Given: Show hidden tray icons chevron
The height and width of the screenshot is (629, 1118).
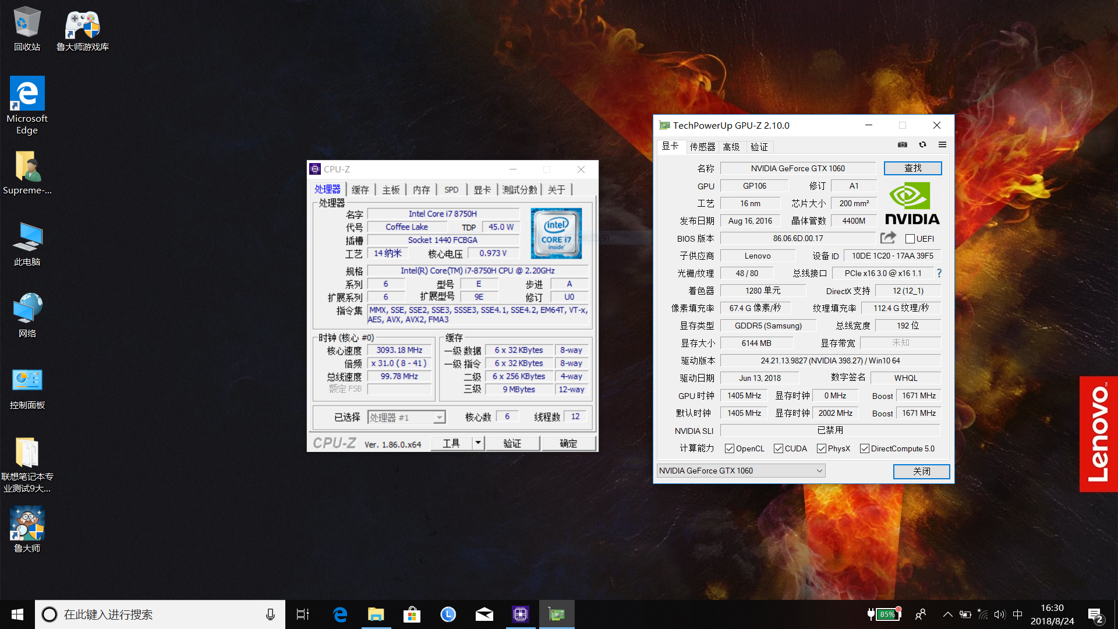Looking at the screenshot, I should 948,614.
